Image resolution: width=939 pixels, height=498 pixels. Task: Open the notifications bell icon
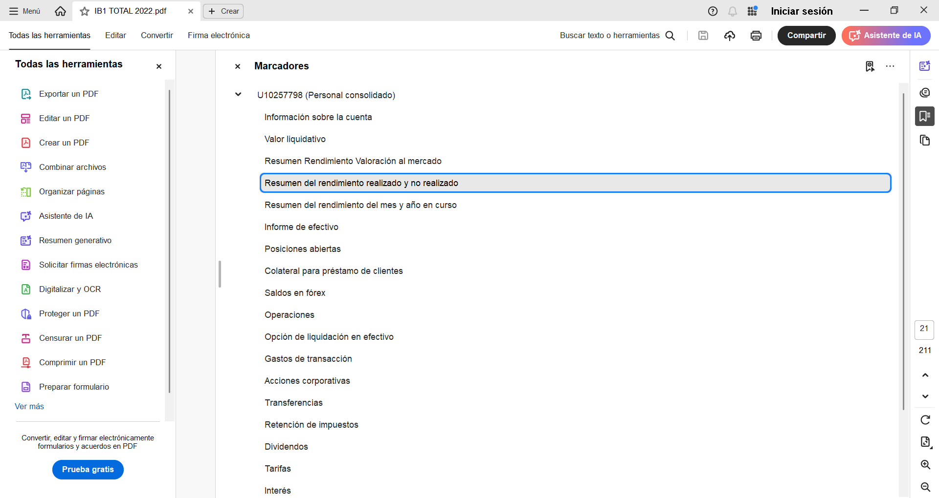733,11
